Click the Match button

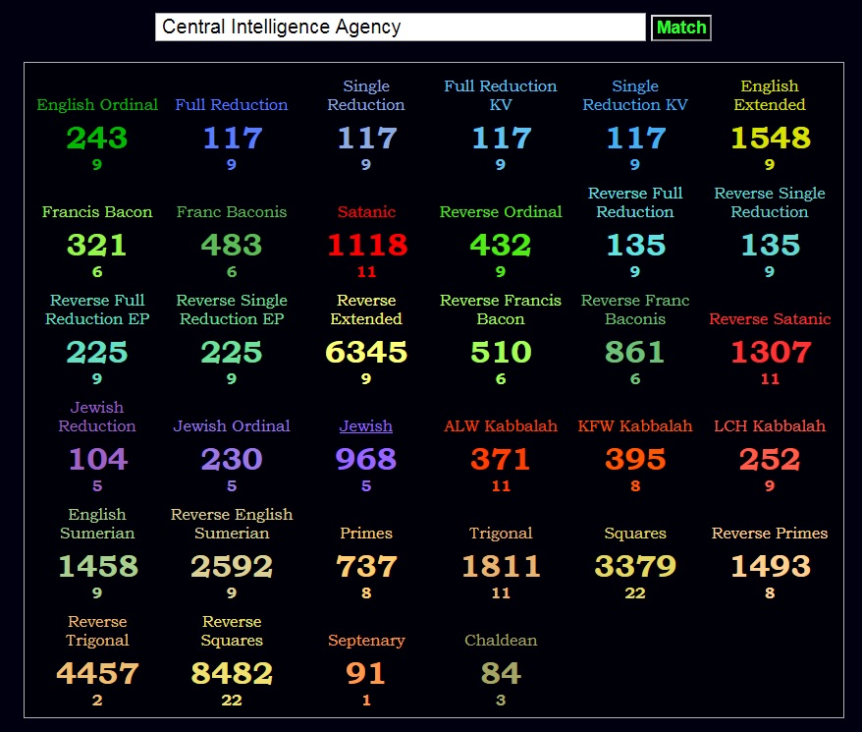[681, 28]
